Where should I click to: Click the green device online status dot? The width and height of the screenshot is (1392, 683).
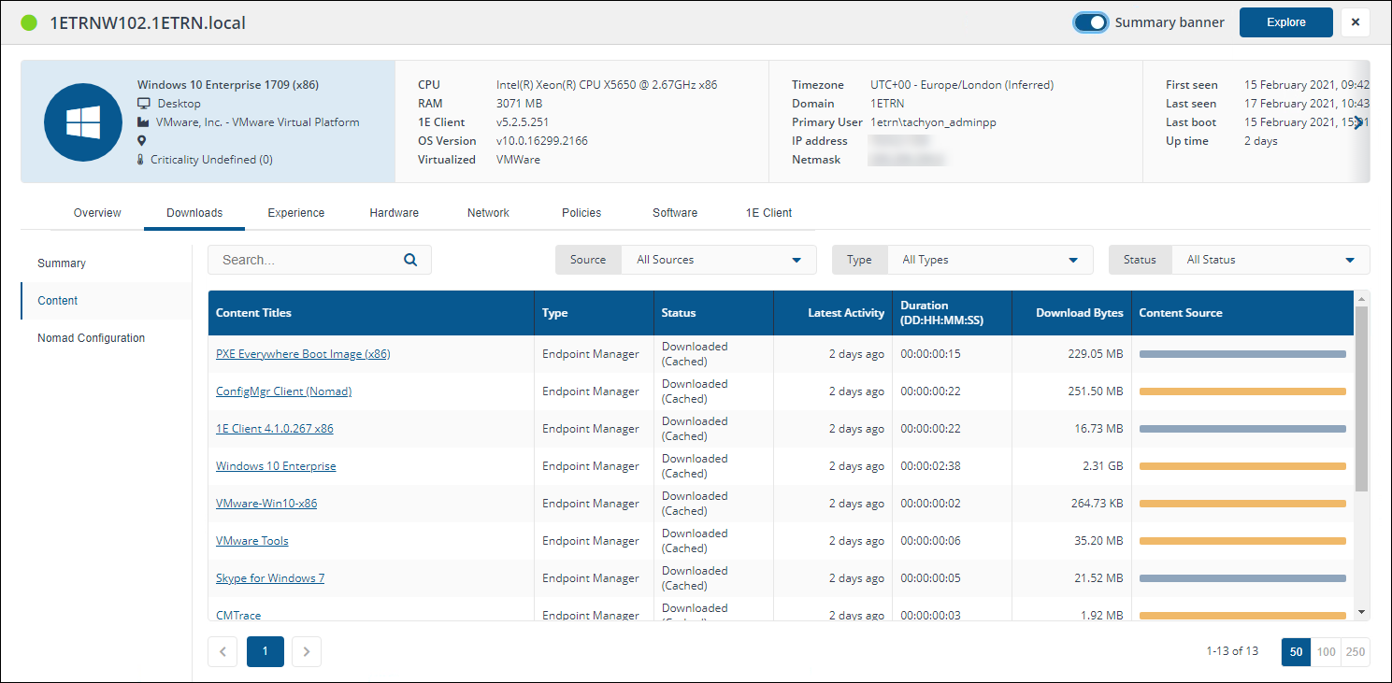click(29, 22)
